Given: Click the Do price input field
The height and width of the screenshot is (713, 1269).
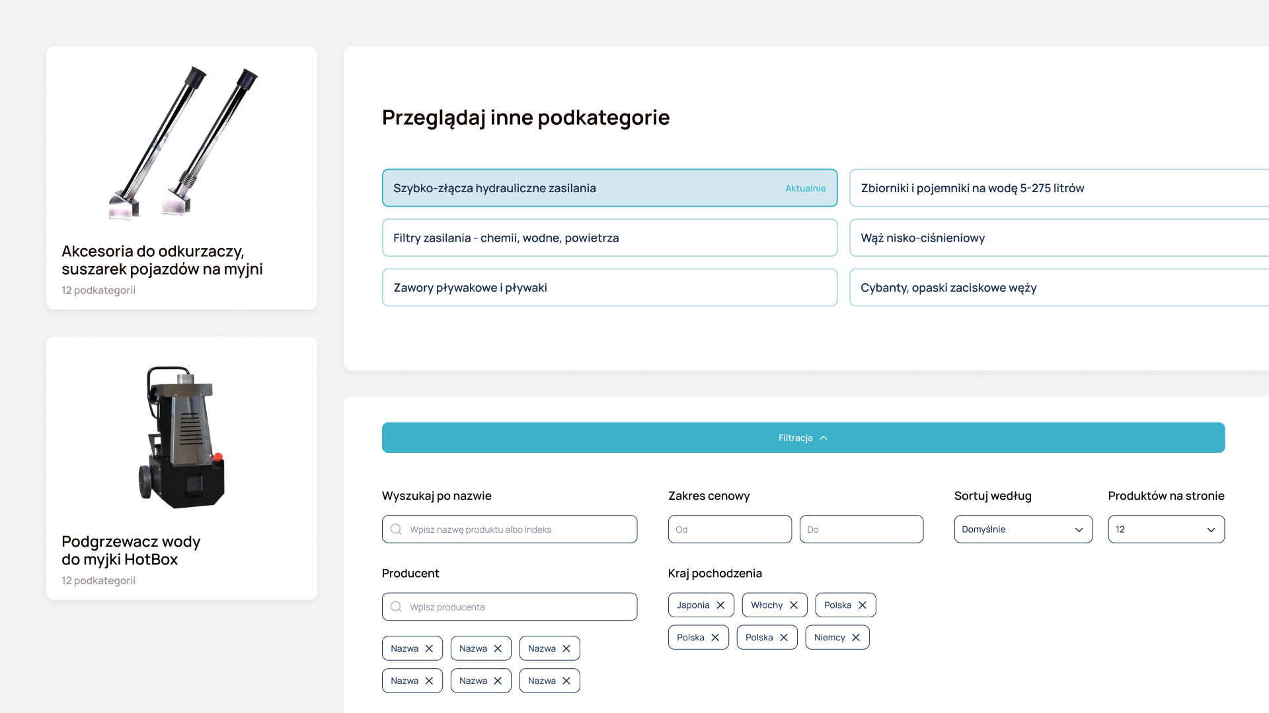Looking at the screenshot, I should [x=861, y=529].
